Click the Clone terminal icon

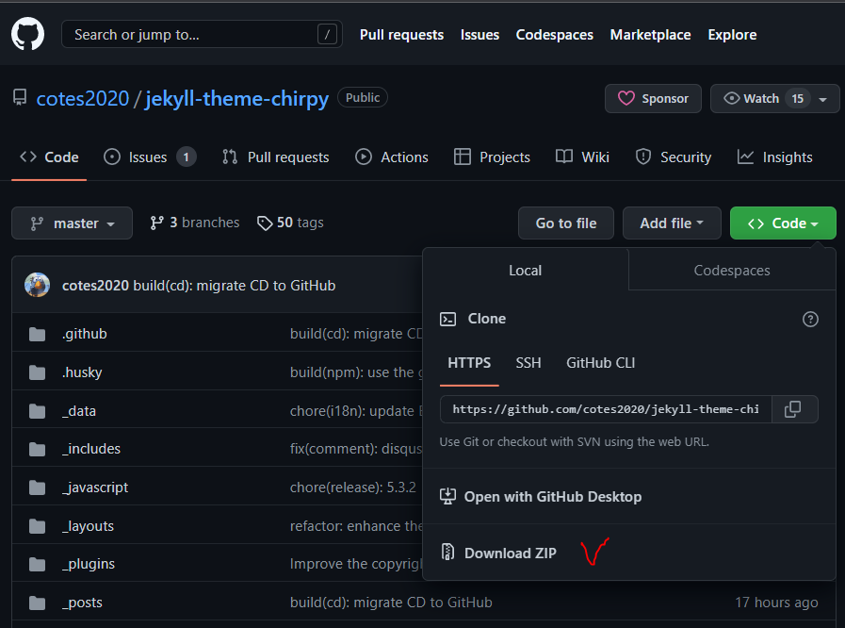447,319
